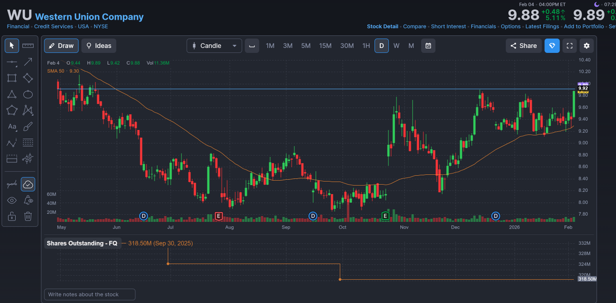Image resolution: width=616 pixels, height=303 pixels.
Task: Select the XABCD pattern drawing tool
Action: pyautogui.click(x=28, y=110)
